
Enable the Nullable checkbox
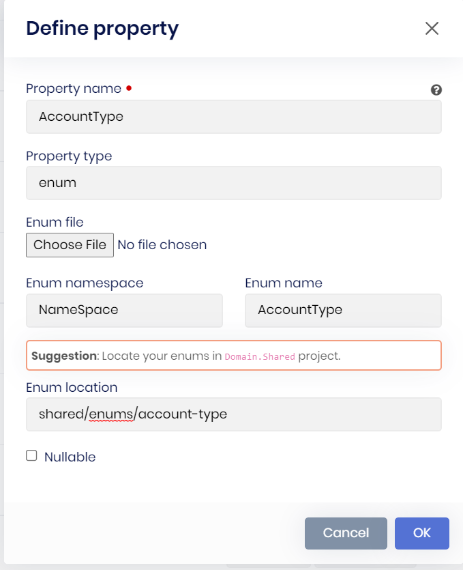point(31,456)
